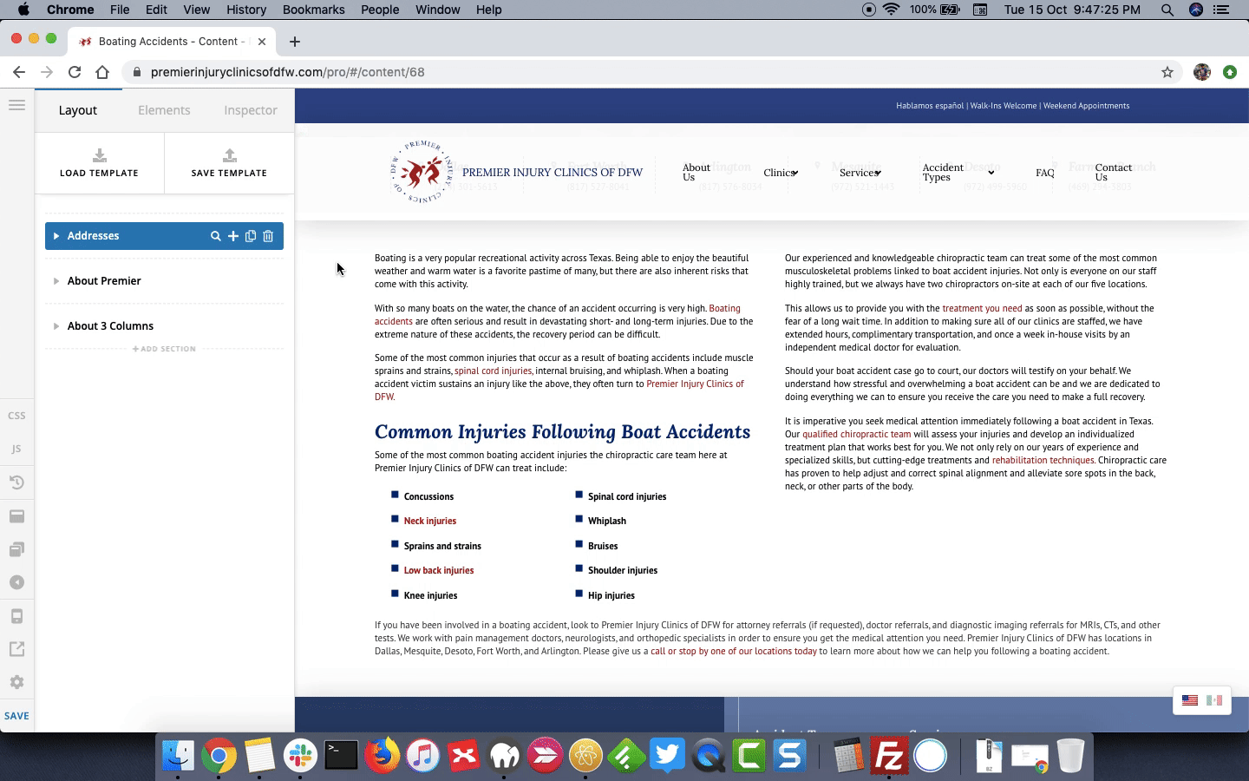The width and height of the screenshot is (1249, 781).
Task: Go back to previous page in Chrome
Action: pyautogui.click(x=19, y=72)
